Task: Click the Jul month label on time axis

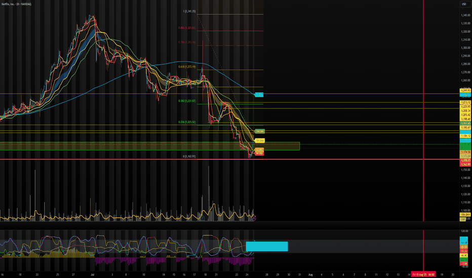Action: click(x=92, y=274)
